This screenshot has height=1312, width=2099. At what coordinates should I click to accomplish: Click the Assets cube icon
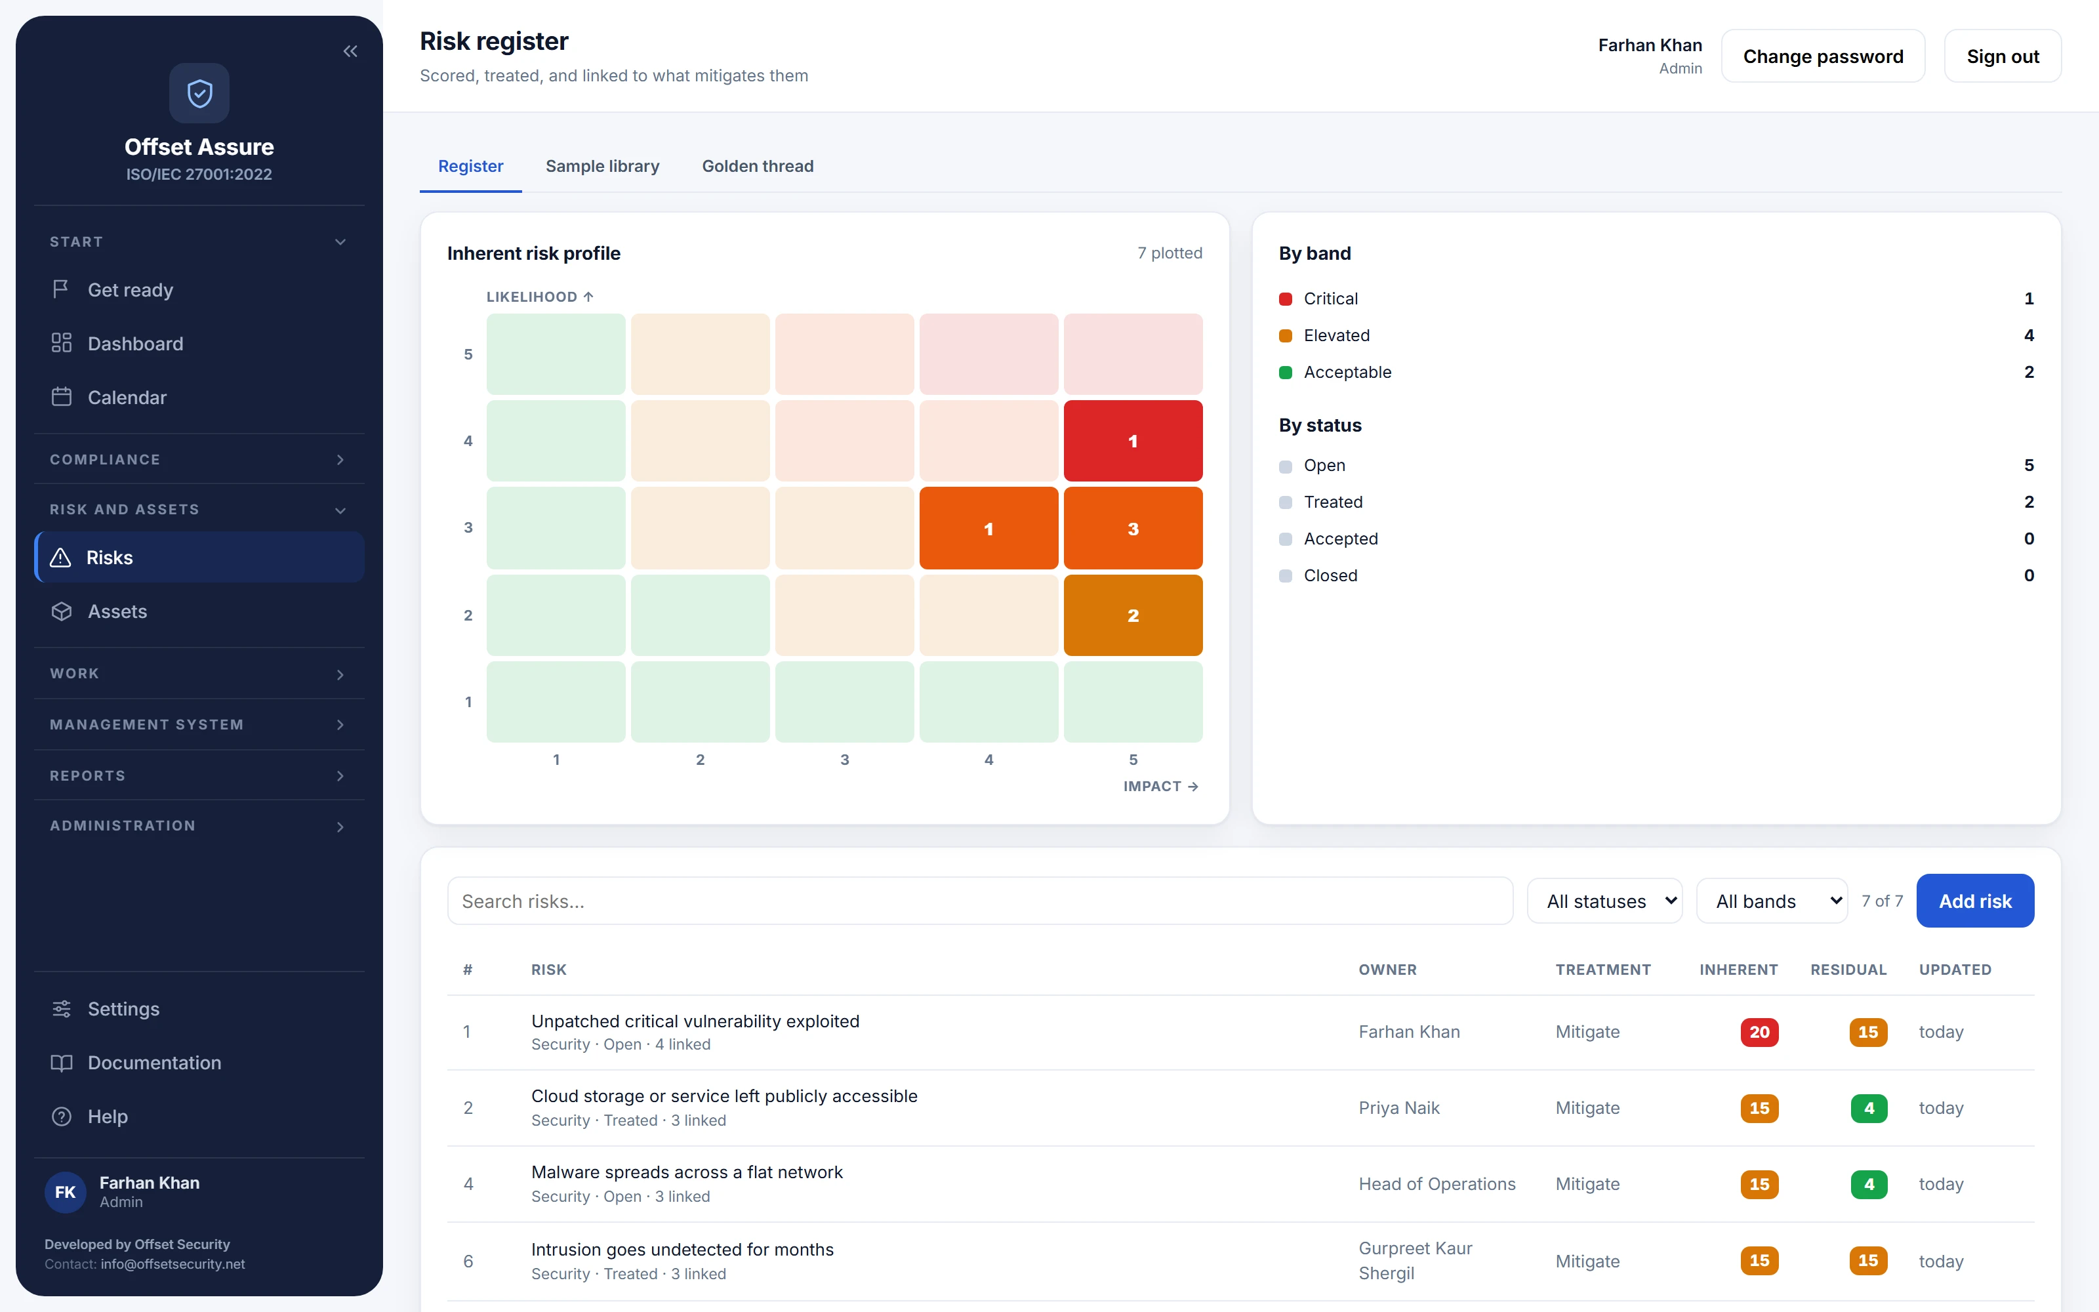(x=61, y=611)
